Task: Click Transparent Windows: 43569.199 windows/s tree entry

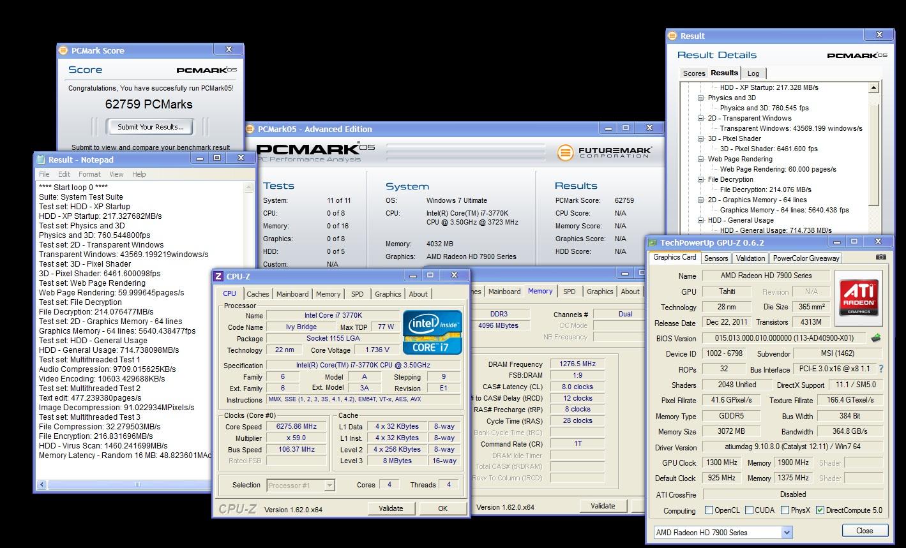Action: 791,128
